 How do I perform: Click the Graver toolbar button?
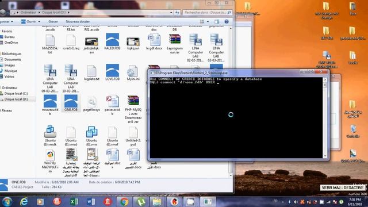[x=53, y=22]
